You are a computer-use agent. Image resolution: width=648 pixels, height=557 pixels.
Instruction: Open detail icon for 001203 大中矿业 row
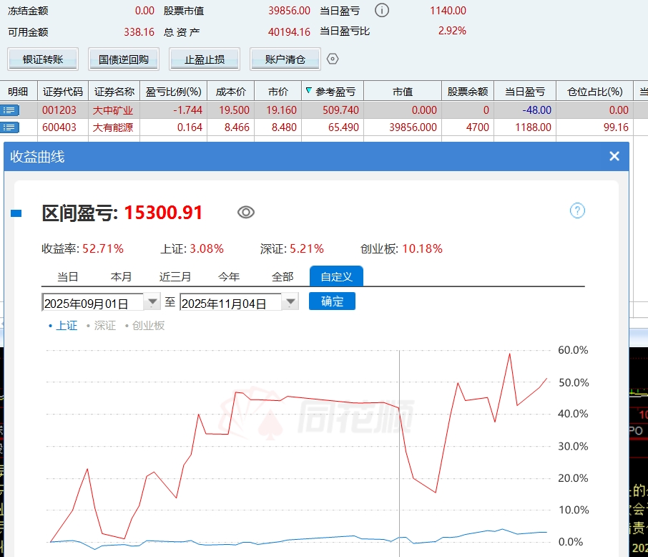9,110
